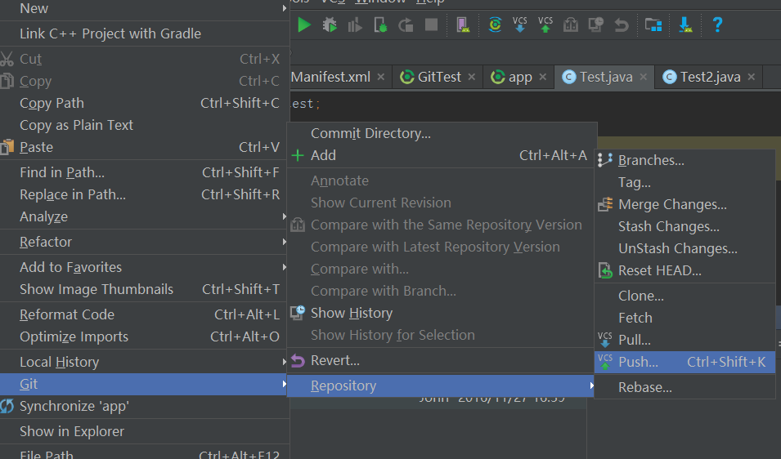Screen dimensions: 781x459
Task: Open Project Structure toolbar icon
Action: click(653, 25)
